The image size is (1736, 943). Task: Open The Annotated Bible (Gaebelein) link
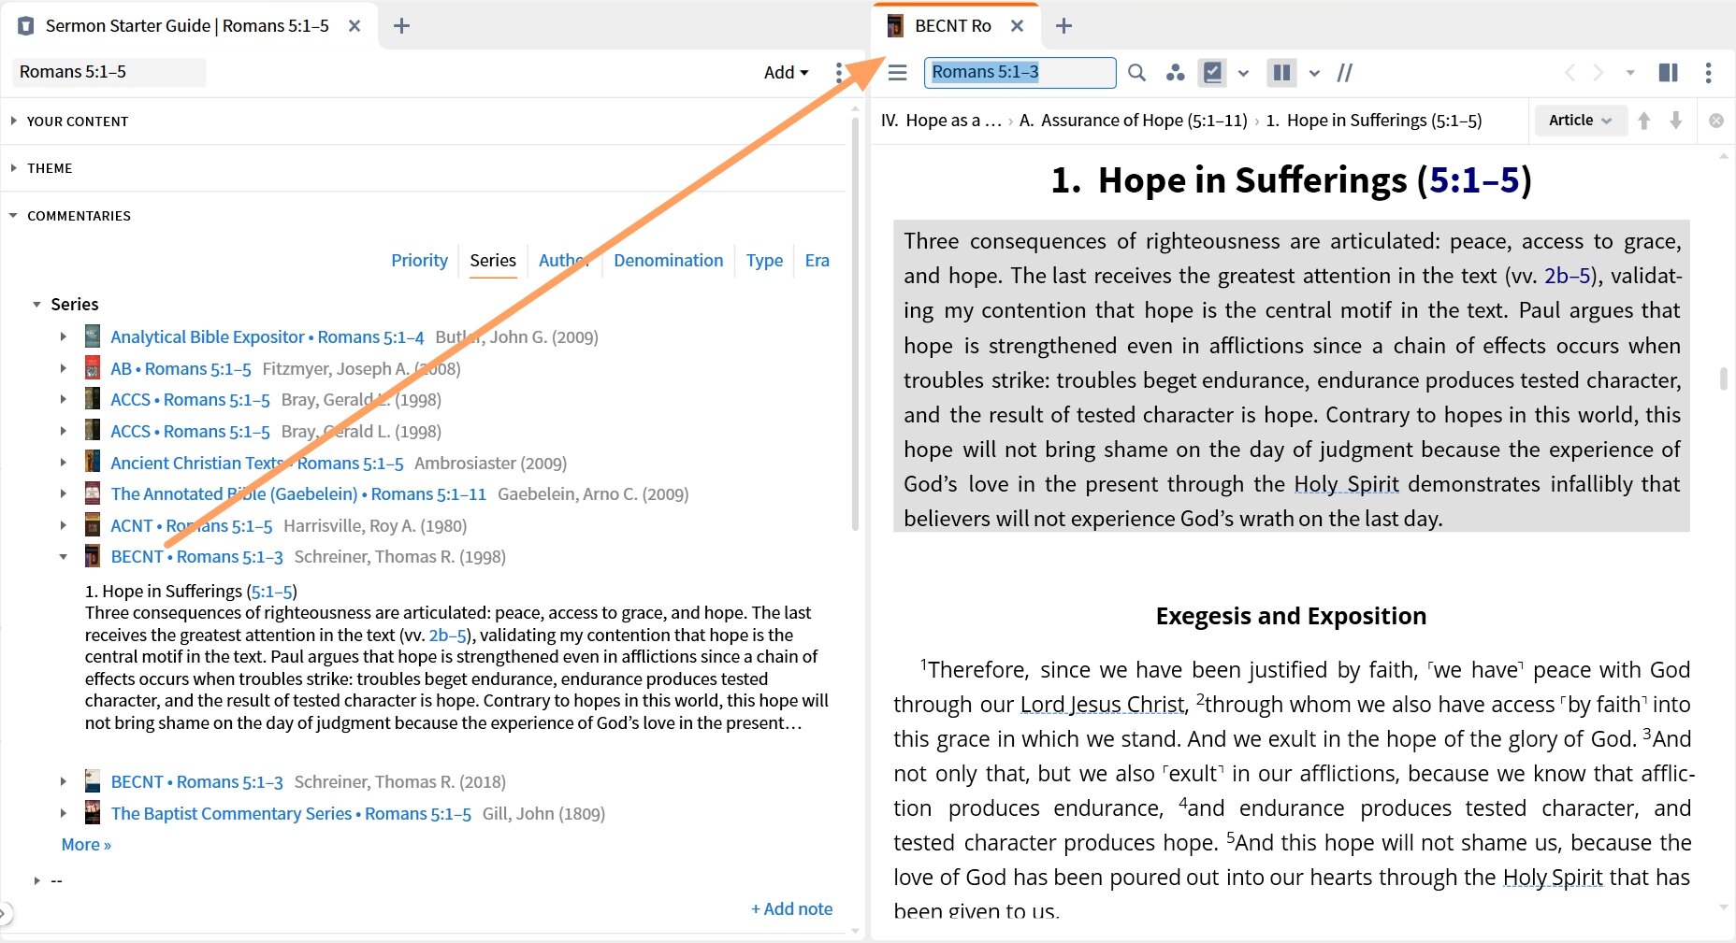click(x=298, y=494)
